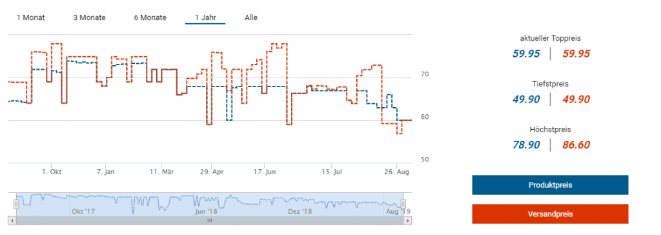Click the scrollbar thumb grip in navigator
The width and height of the screenshot is (661, 235).
pyautogui.click(x=210, y=220)
